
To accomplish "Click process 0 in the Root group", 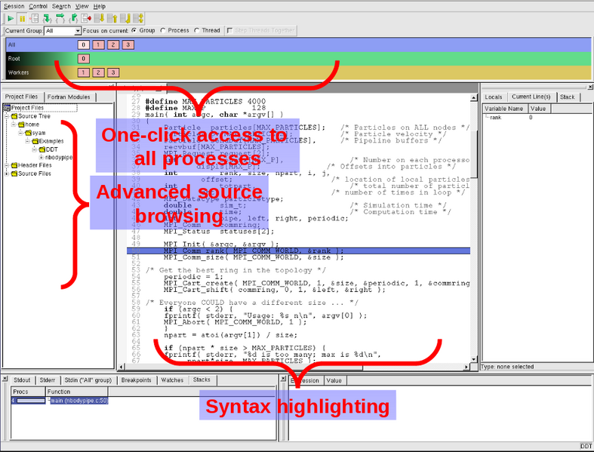I will pos(84,59).
